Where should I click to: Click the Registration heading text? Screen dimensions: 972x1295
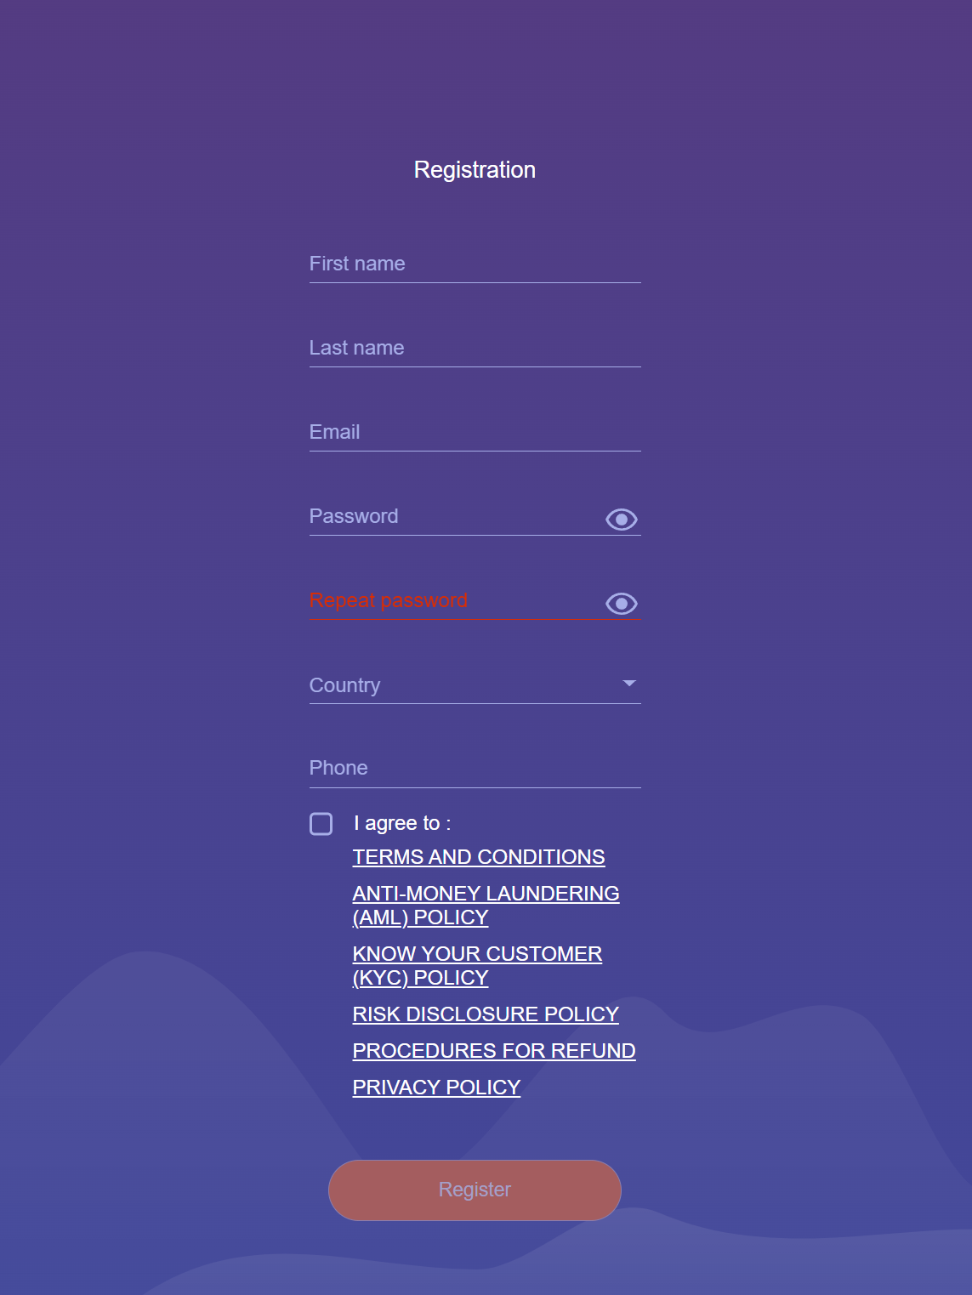tap(475, 170)
